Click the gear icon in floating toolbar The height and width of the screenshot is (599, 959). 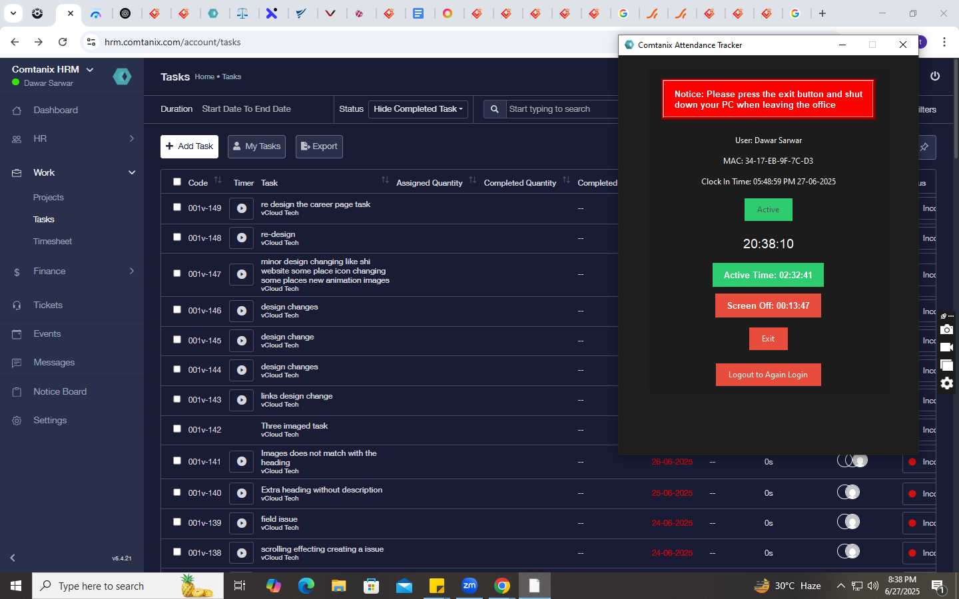(947, 383)
